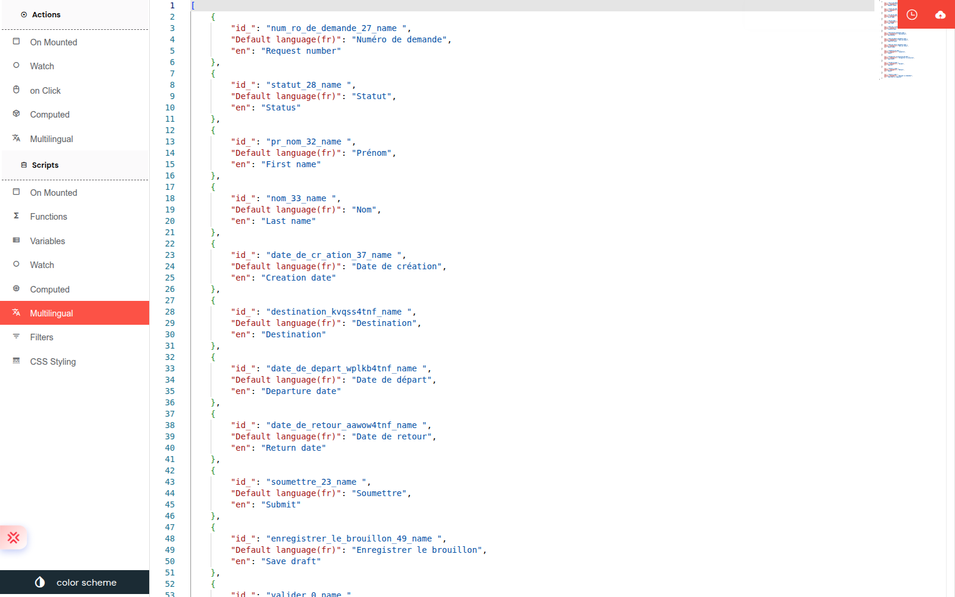This screenshot has height=597, width=955.
Task: Click the "Enregistrer le brouillon" value
Action: (417, 550)
